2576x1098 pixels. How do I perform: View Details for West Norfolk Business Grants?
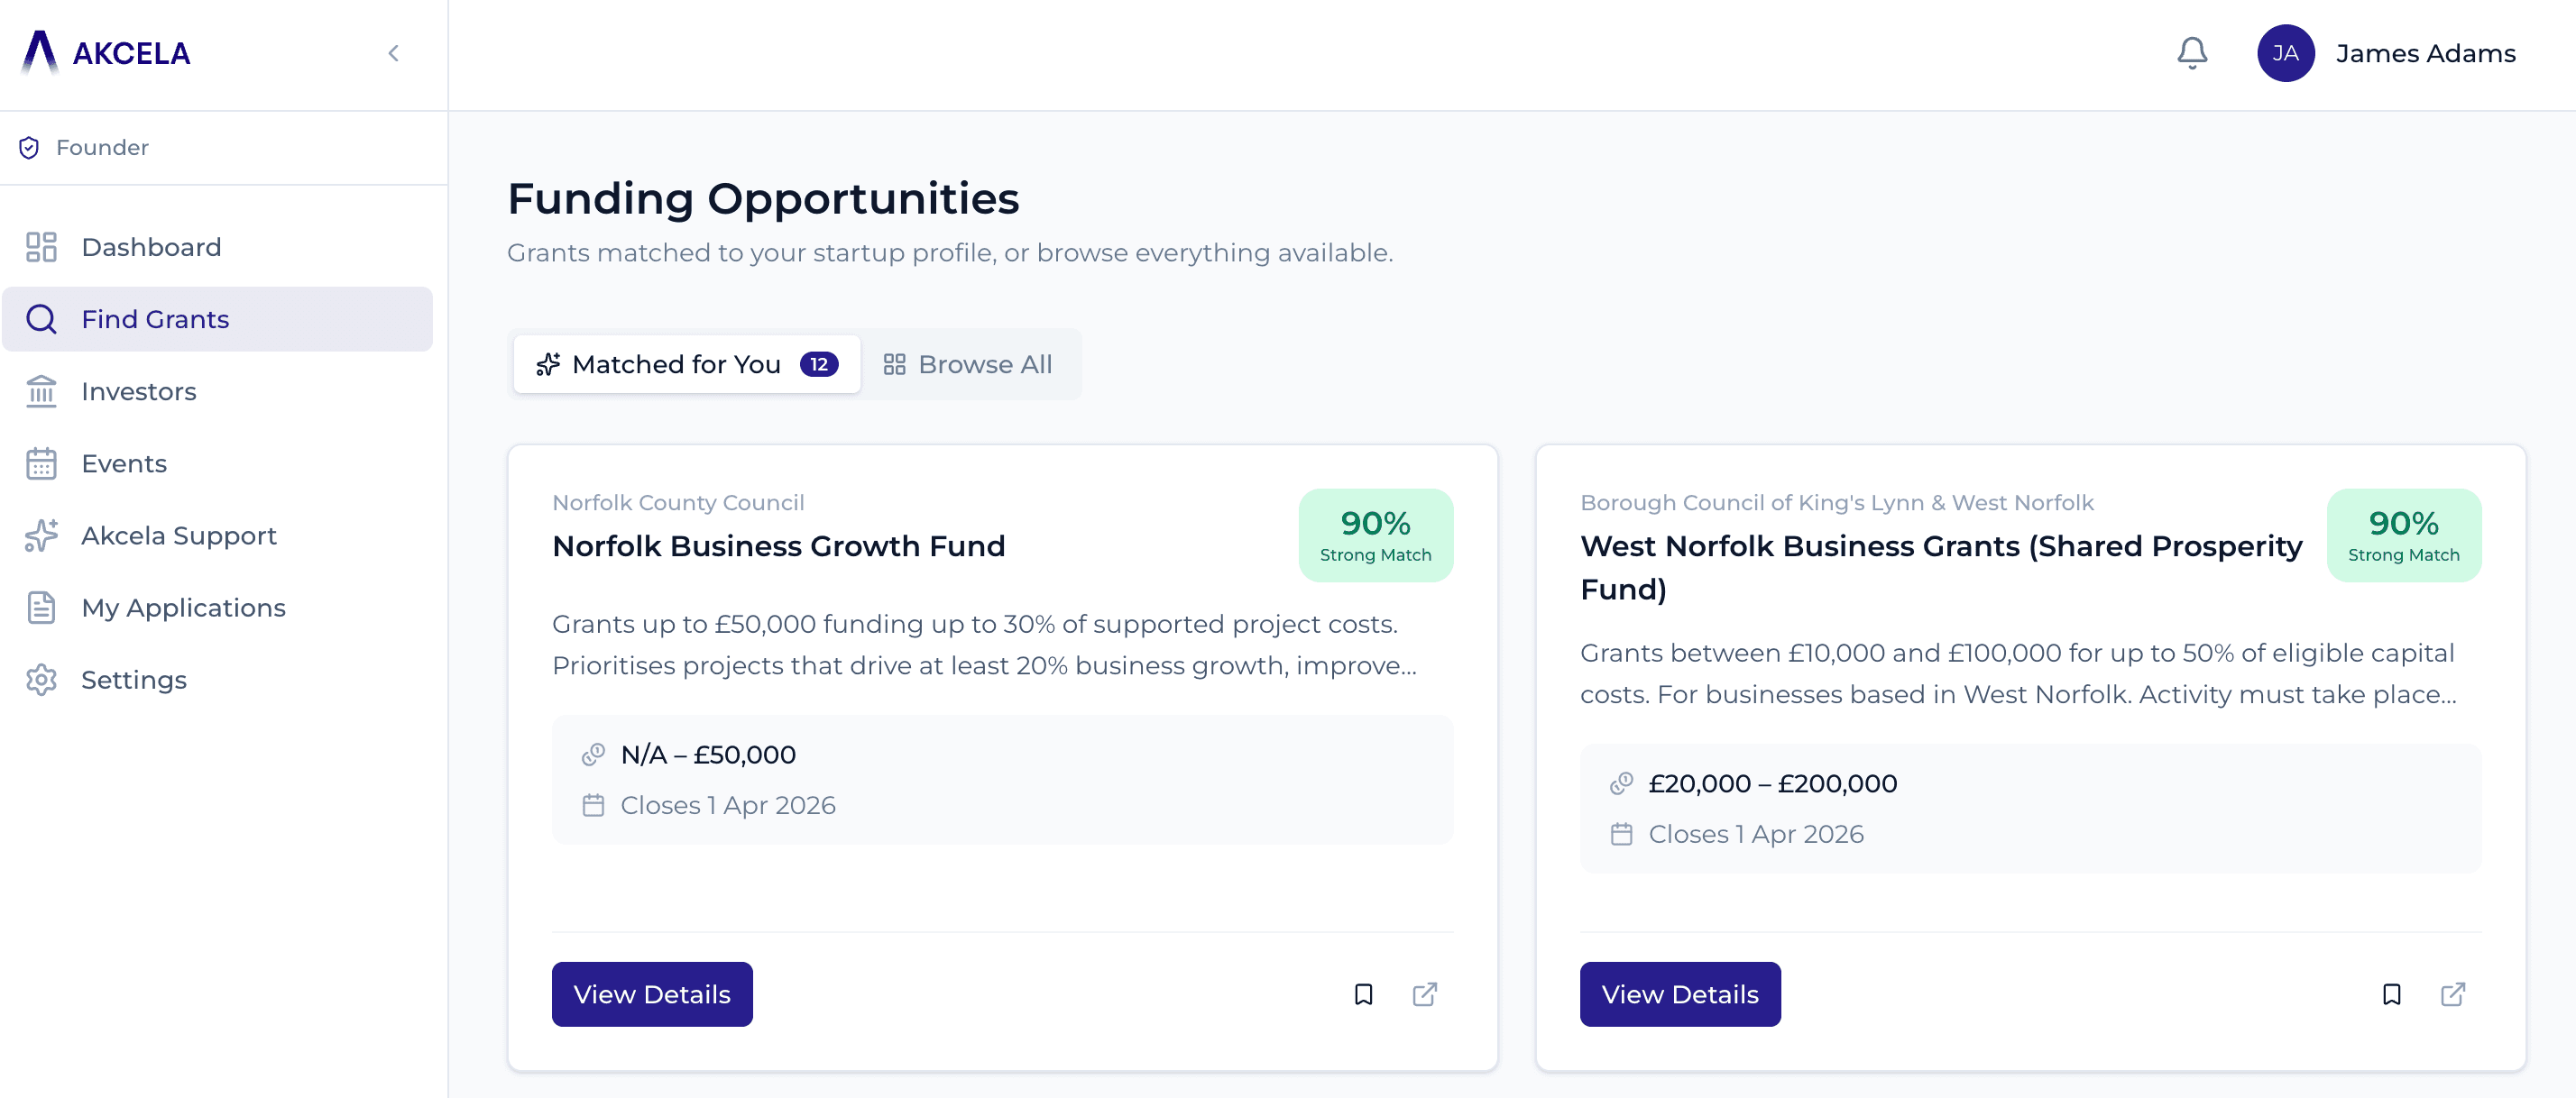coord(1679,994)
